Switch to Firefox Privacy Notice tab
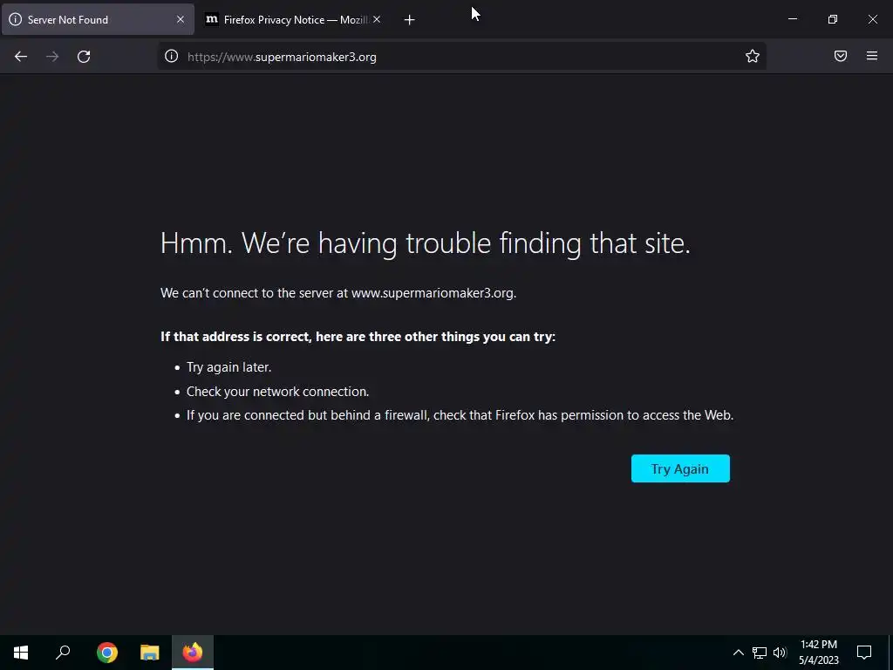The image size is (893, 670). coord(293,19)
